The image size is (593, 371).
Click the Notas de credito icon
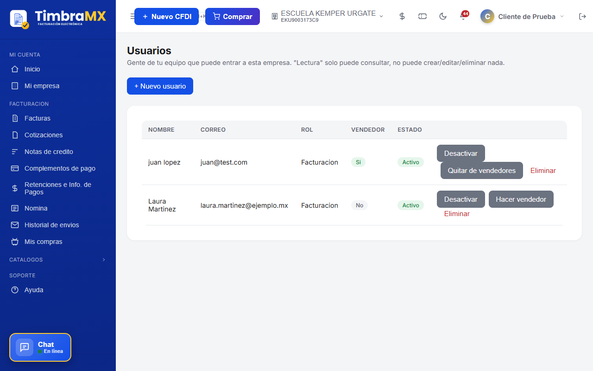[15, 152]
